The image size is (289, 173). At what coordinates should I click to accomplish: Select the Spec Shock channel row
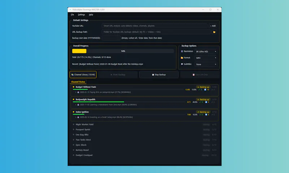[x=145, y=145]
